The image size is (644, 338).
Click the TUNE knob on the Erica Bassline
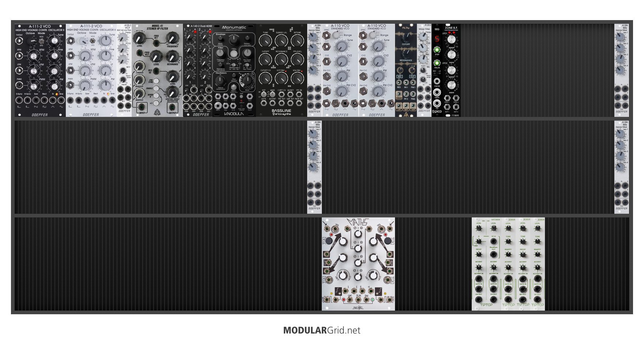265,41
